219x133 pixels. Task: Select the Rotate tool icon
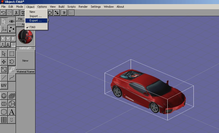pyautogui.click(x=12, y=62)
